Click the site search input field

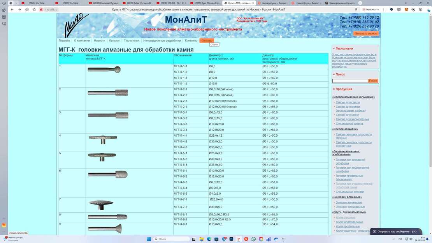pos(350,81)
